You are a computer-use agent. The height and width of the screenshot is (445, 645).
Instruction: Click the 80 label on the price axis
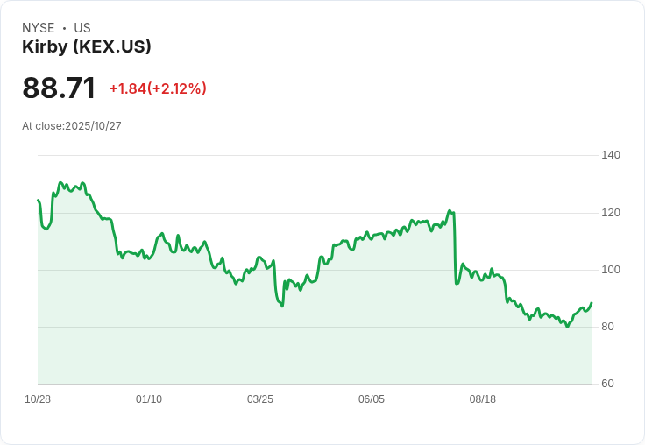point(608,327)
